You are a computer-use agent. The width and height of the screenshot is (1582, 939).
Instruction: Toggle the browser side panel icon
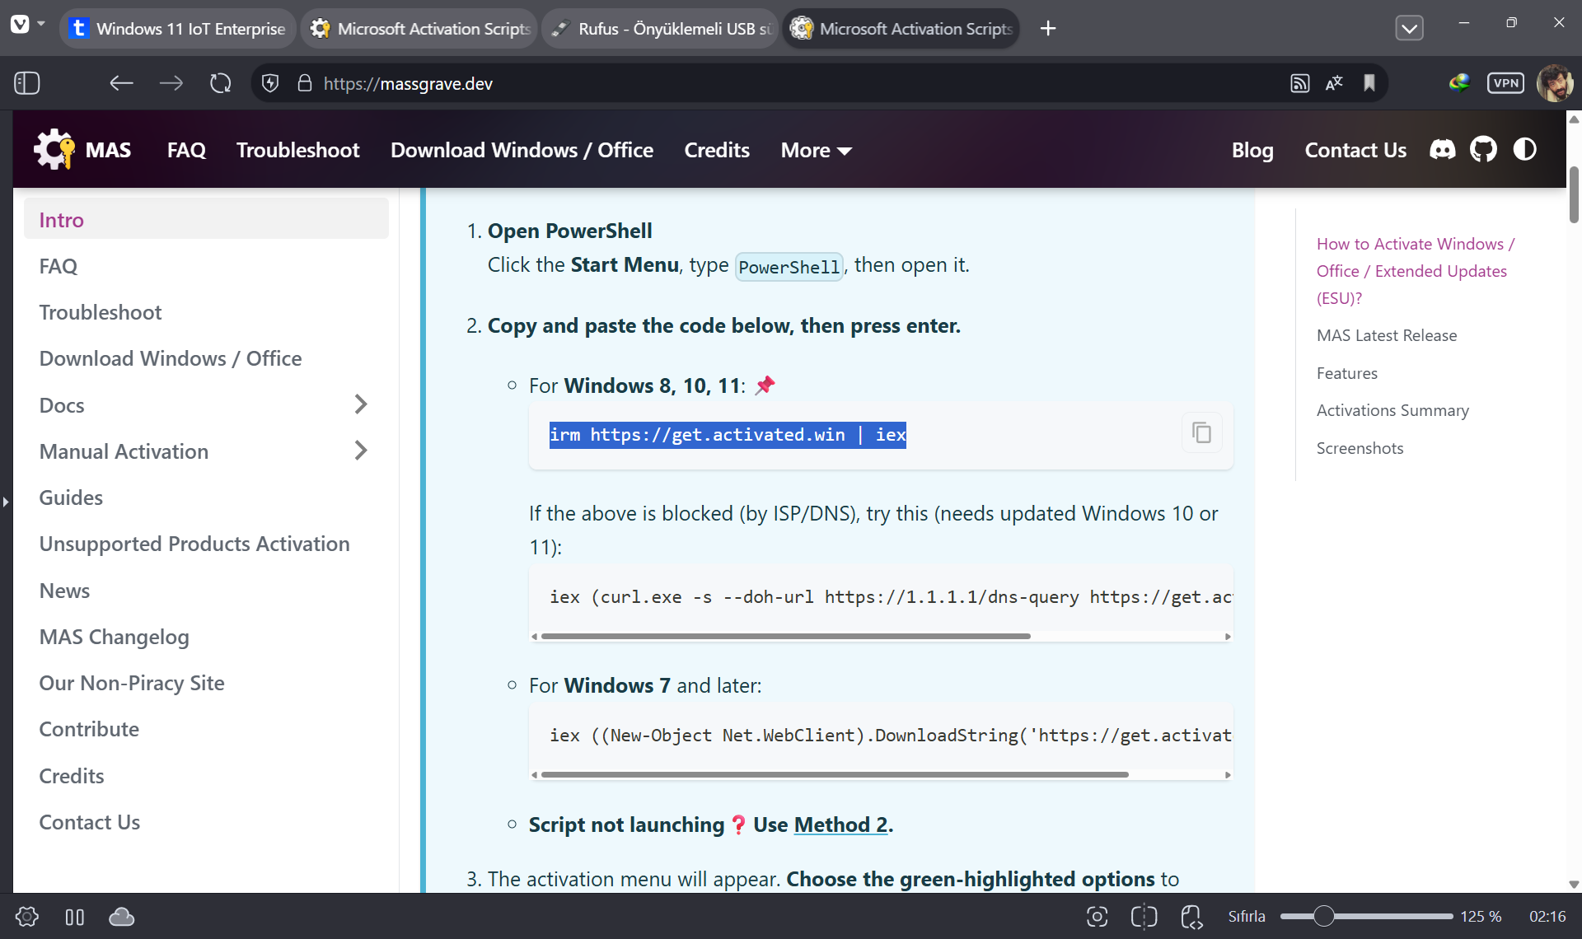(x=27, y=83)
